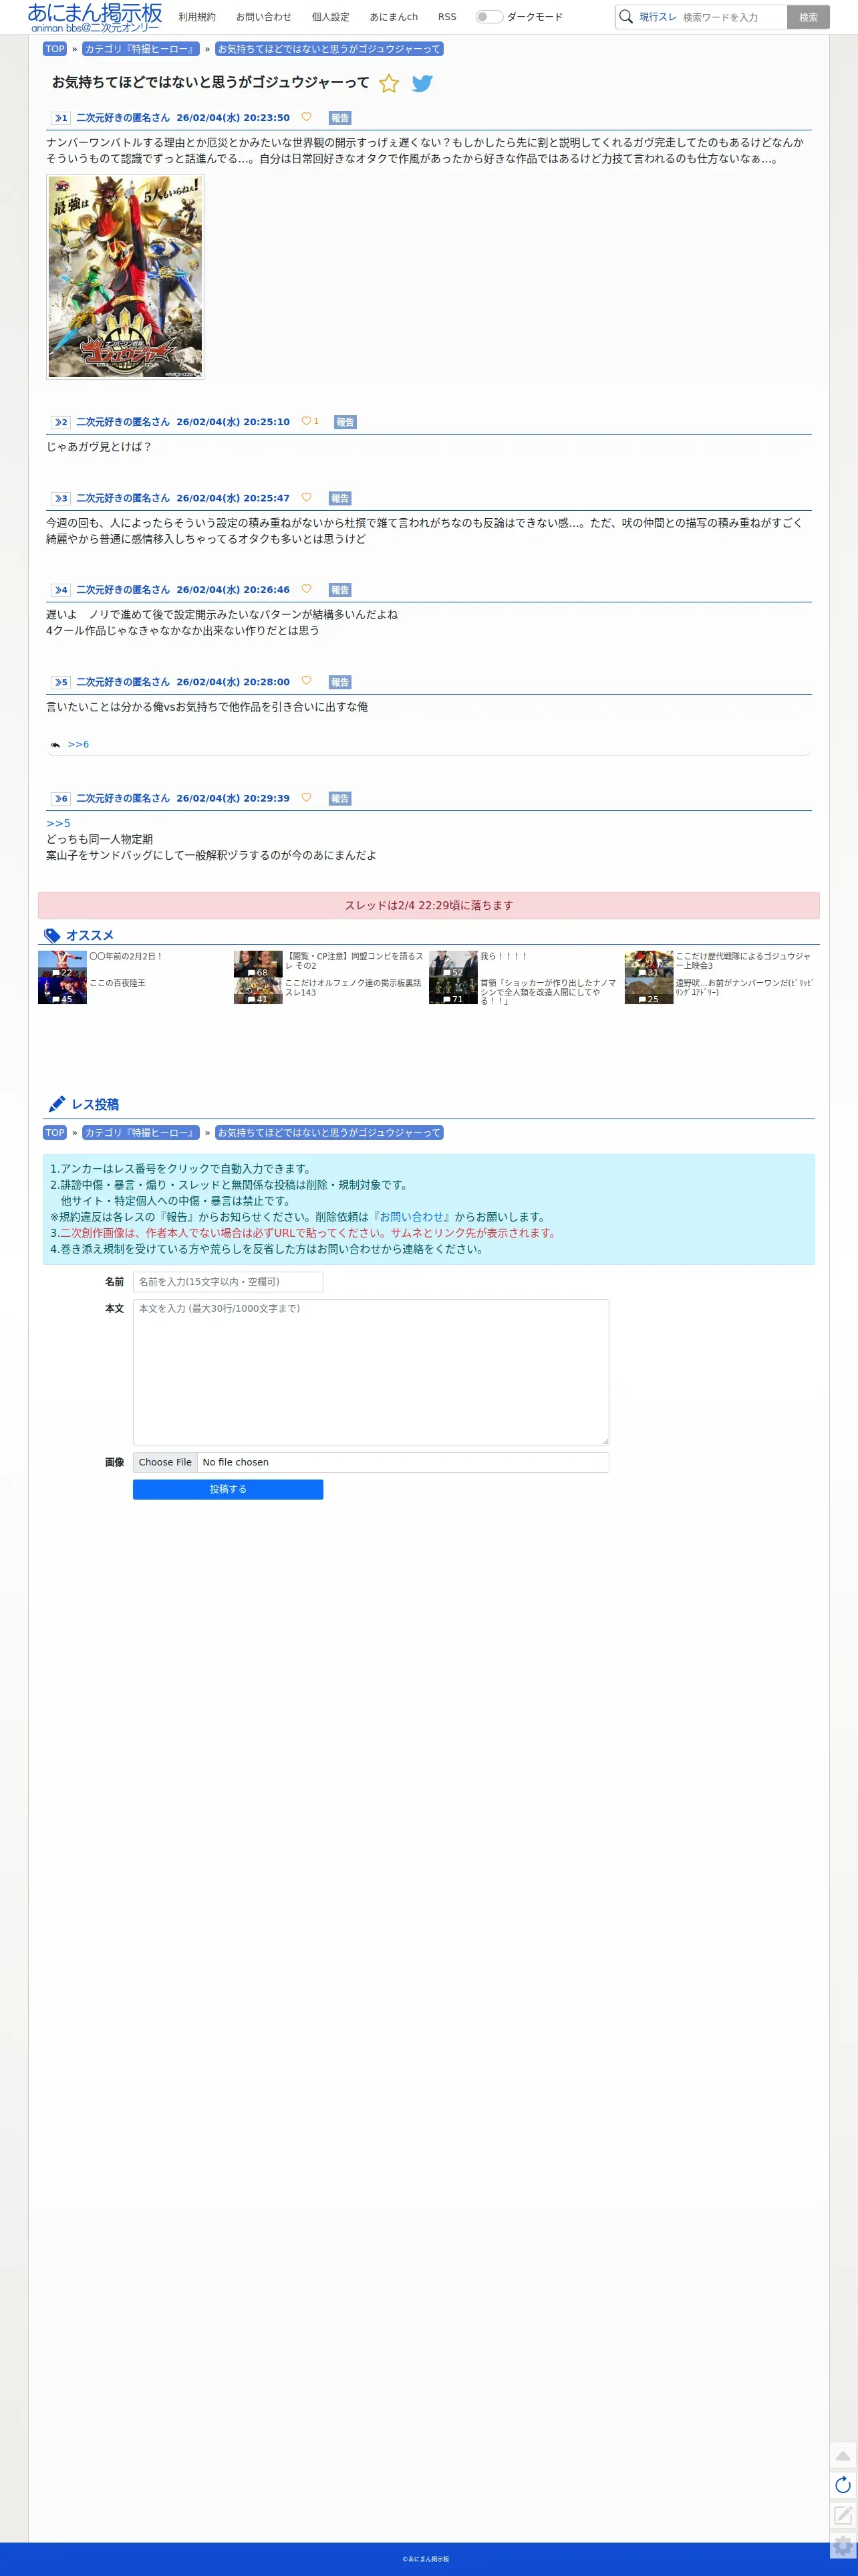Image resolution: width=858 pixels, height=2576 pixels.
Task: Open 利用規約 in the top navigation
Action: pos(197,17)
